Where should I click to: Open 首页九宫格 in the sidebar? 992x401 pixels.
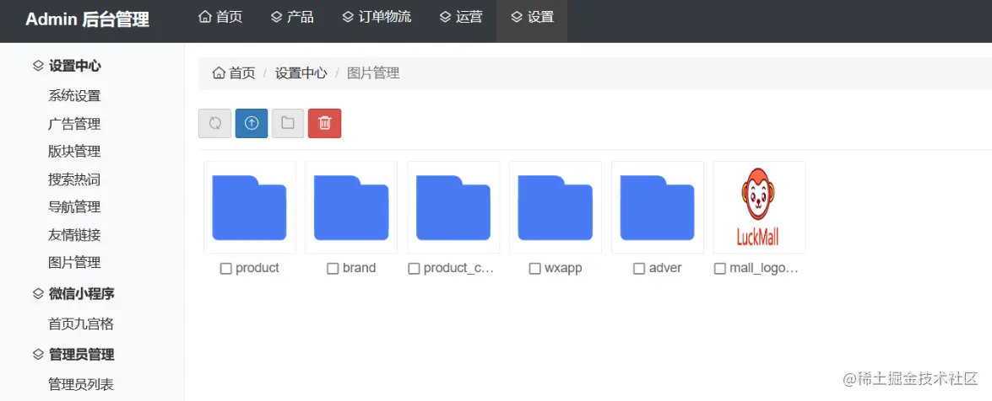pos(81,324)
